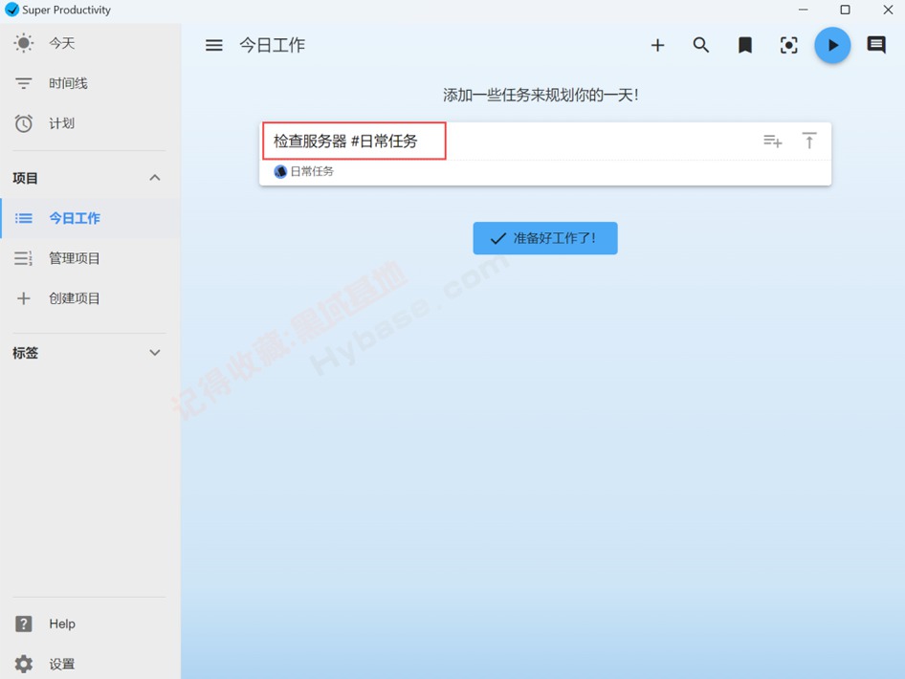This screenshot has width=905, height=679.
Task: Click the 今日工作 page title
Action: (x=273, y=45)
